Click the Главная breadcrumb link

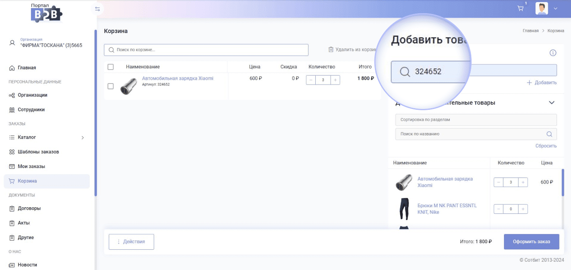[530, 31]
